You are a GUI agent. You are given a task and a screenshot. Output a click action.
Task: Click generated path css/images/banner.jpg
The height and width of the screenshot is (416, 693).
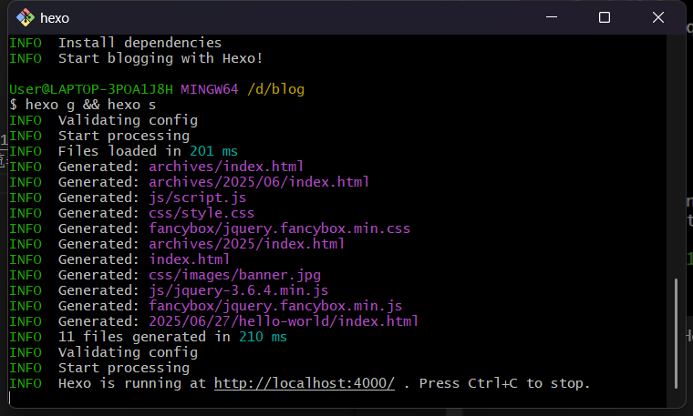click(x=234, y=275)
